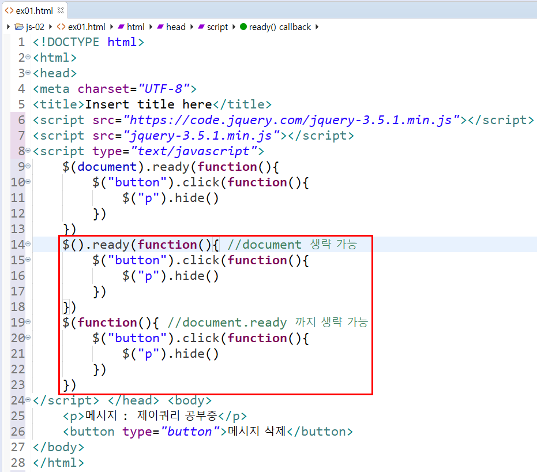Viewport: 537px width, 472px height.
Task: Expand breadcrumb arrow after script
Action: (234, 27)
